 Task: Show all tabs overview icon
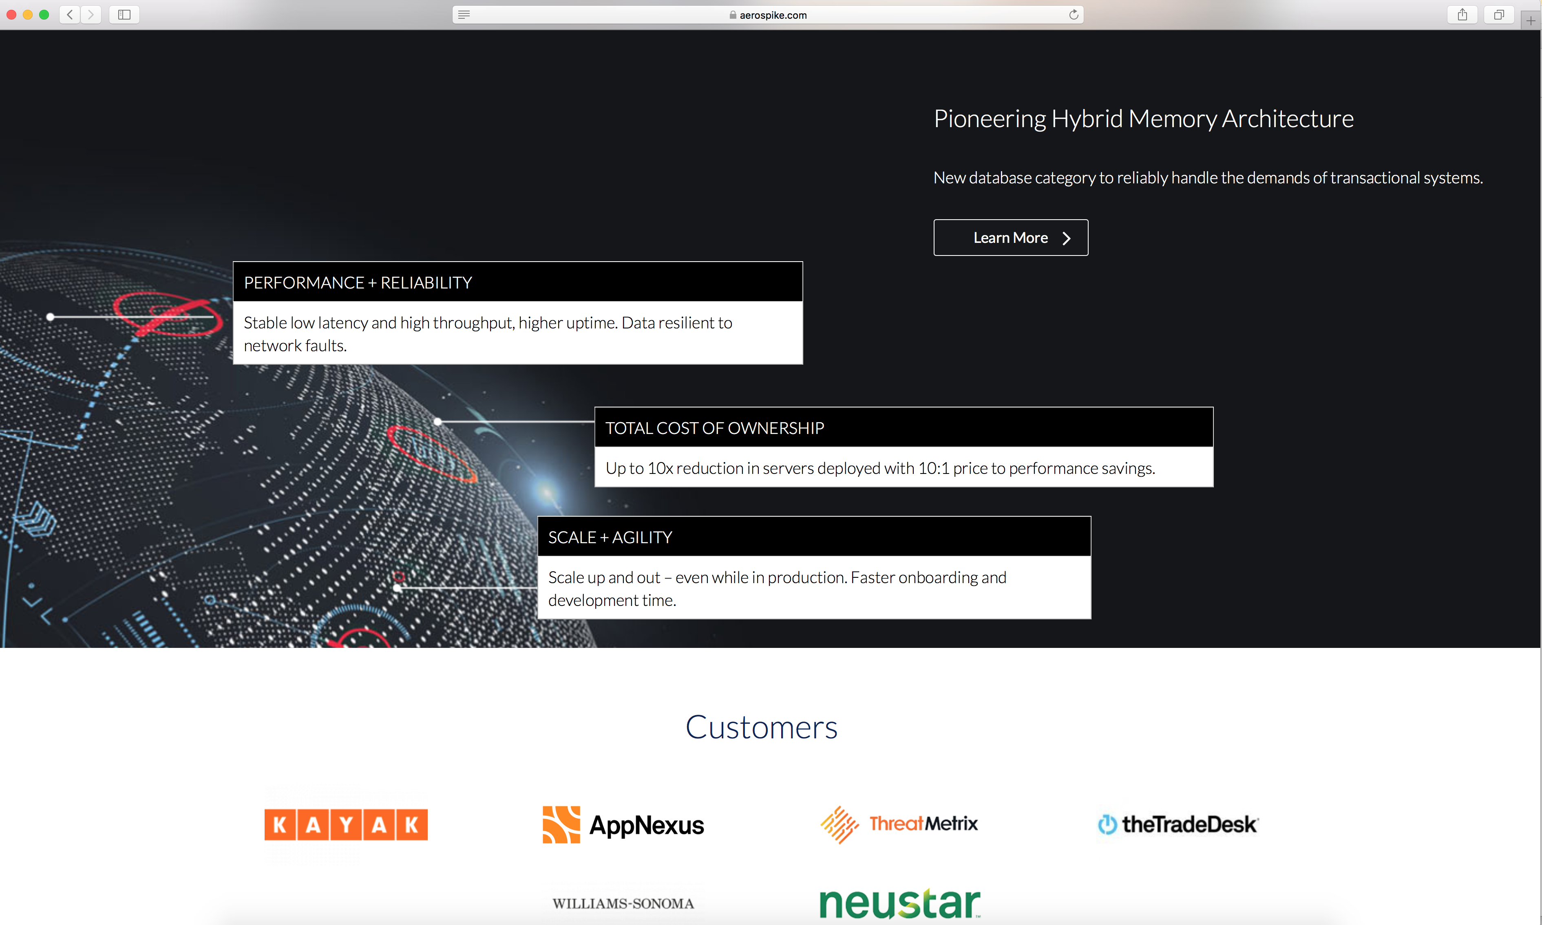point(1498,14)
